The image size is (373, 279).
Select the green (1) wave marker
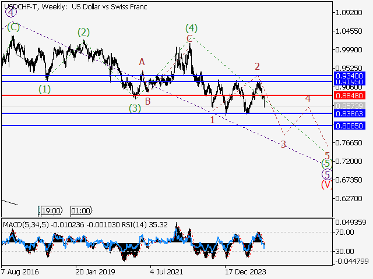point(45,89)
